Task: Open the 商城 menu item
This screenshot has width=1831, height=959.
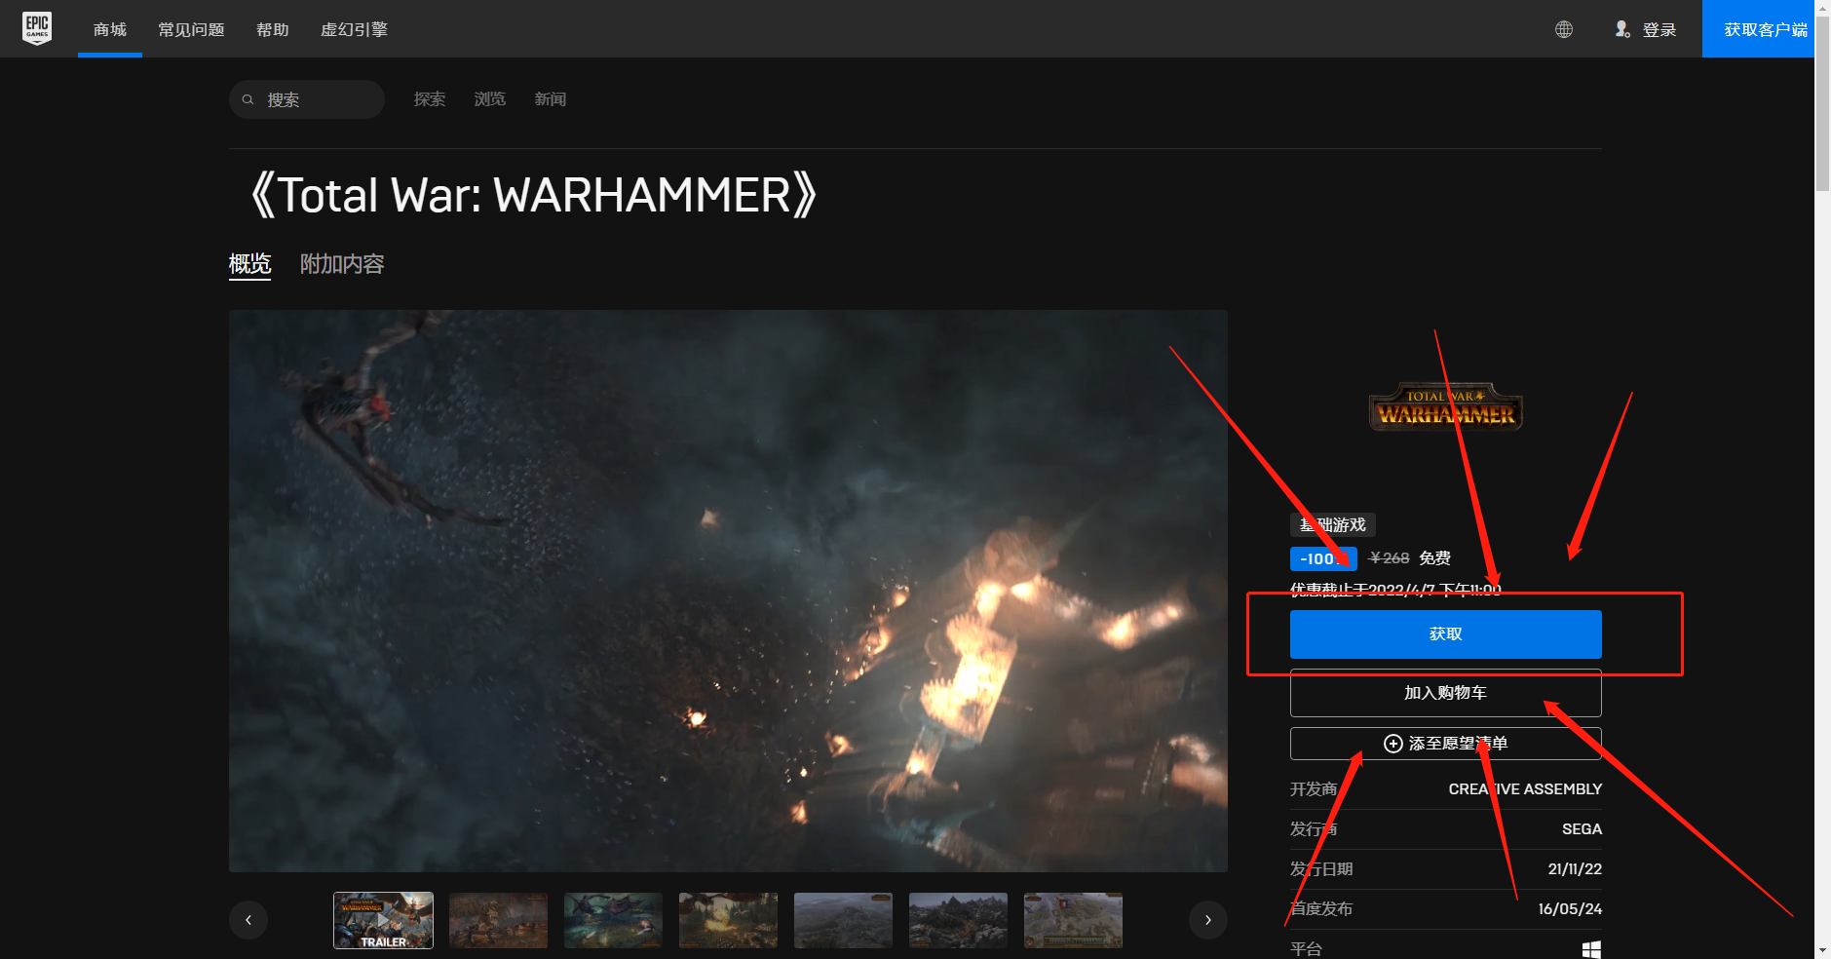Action: tap(109, 29)
